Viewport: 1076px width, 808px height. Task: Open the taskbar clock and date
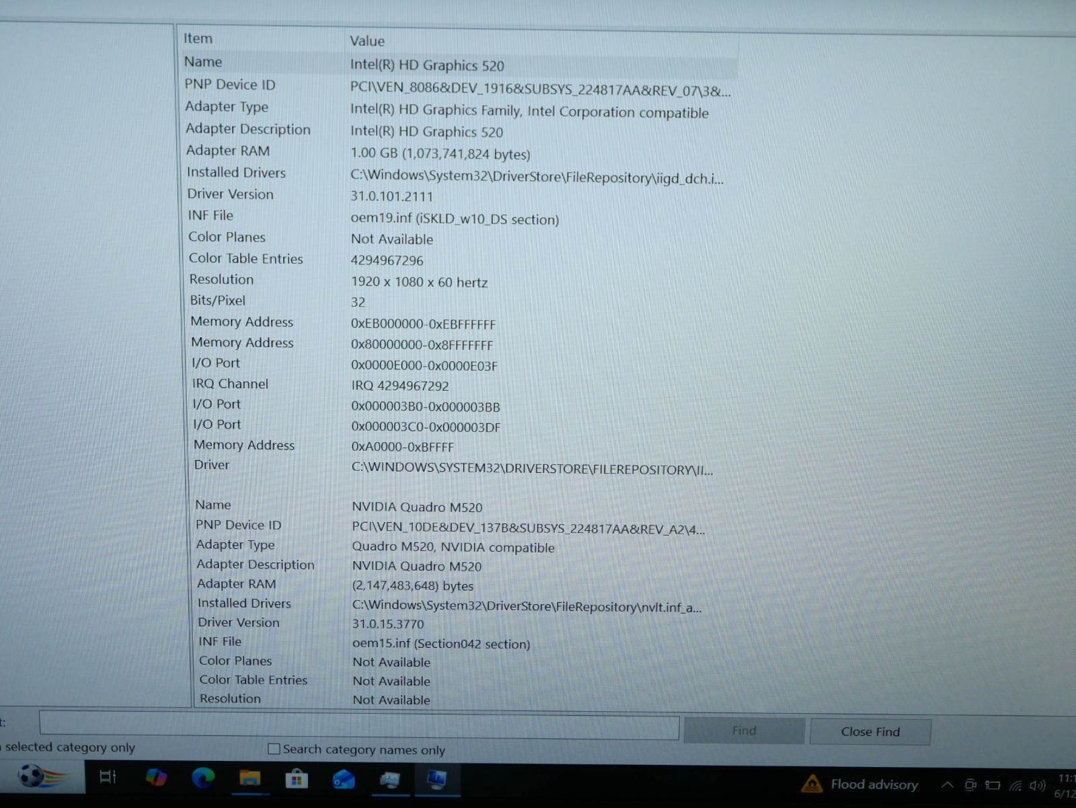click(1065, 786)
